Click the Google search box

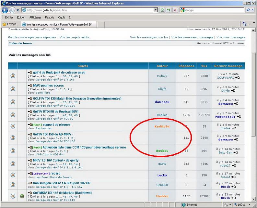pyautogui.click(x=212, y=10)
